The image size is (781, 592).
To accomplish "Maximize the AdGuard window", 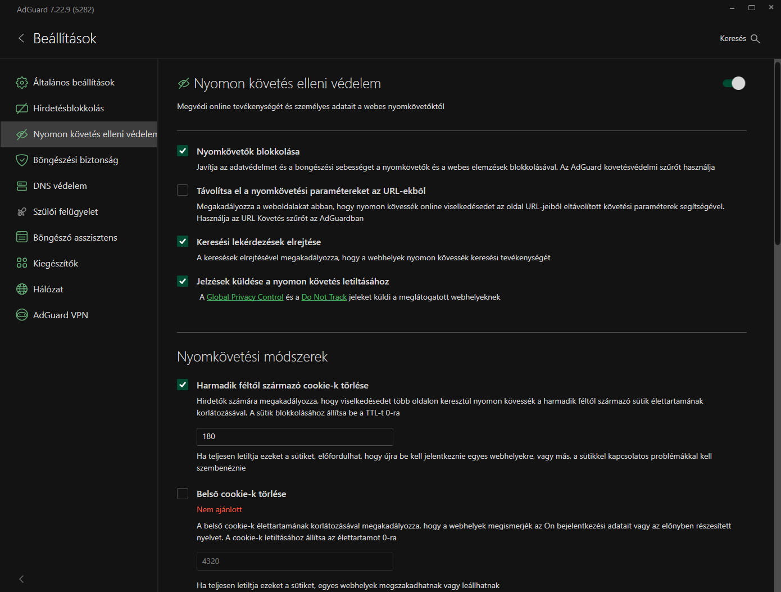I will pyautogui.click(x=752, y=8).
